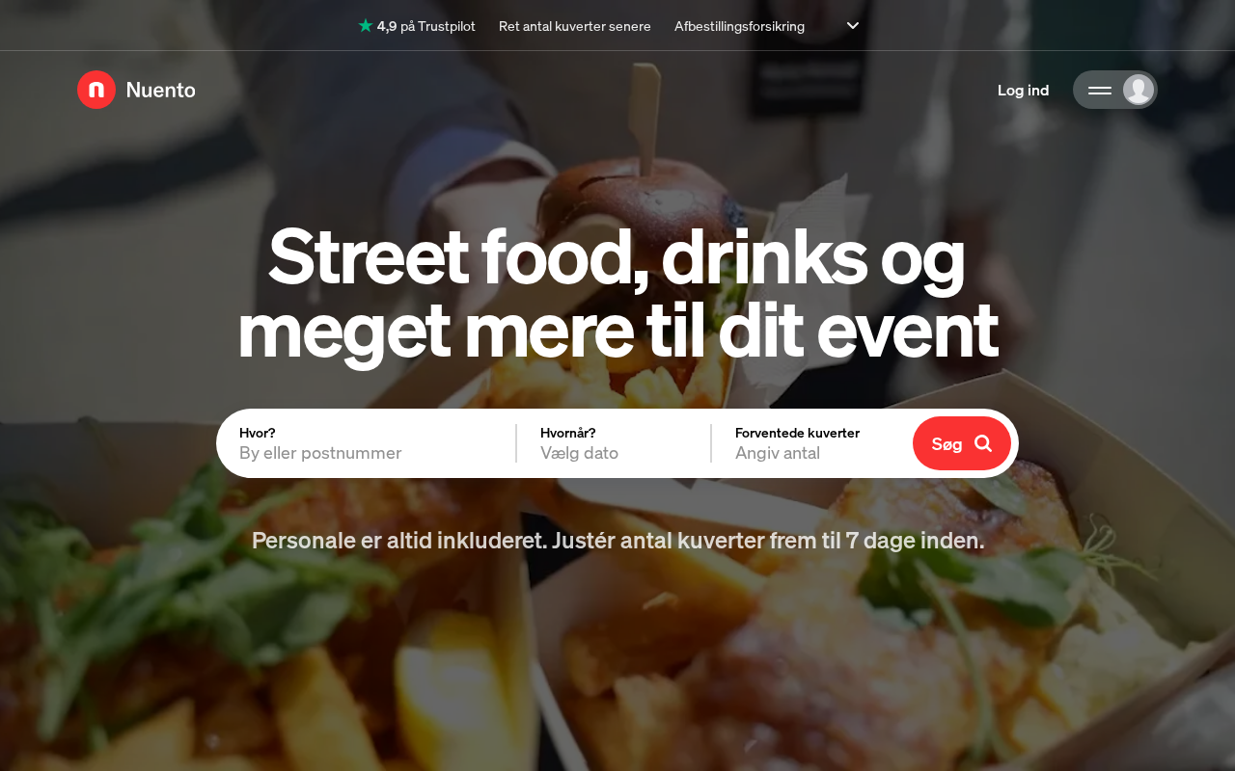Click the red Søg button text

(x=947, y=443)
